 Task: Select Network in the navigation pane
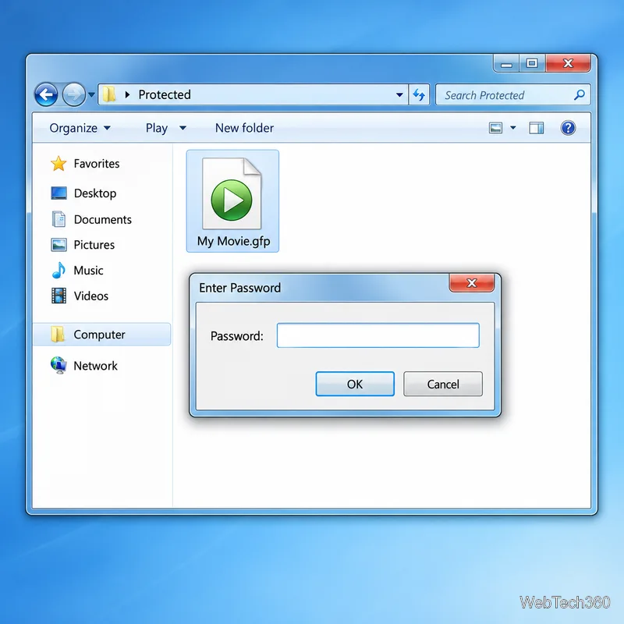point(84,365)
